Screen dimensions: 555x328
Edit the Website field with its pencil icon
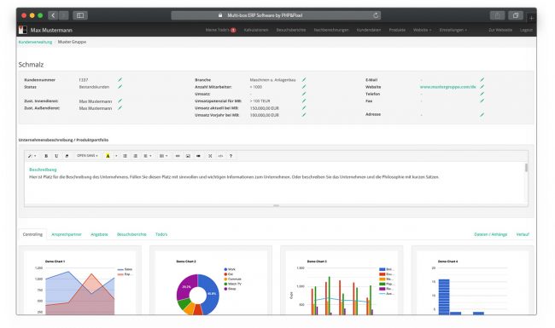pyautogui.click(x=482, y=87)
